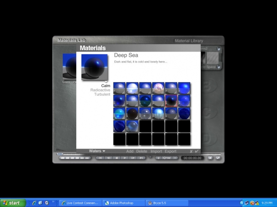Screen dimensions: 277x207
Task: Open the Windows Start menu
Action: point(13,203)
